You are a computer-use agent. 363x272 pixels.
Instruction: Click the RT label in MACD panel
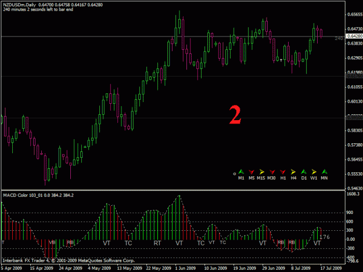pyautogui.click(x=157, y=243)
